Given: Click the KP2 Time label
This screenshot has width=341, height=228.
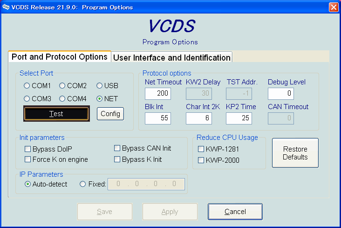Looking at the screenshot, I should (x=241, y=107).
